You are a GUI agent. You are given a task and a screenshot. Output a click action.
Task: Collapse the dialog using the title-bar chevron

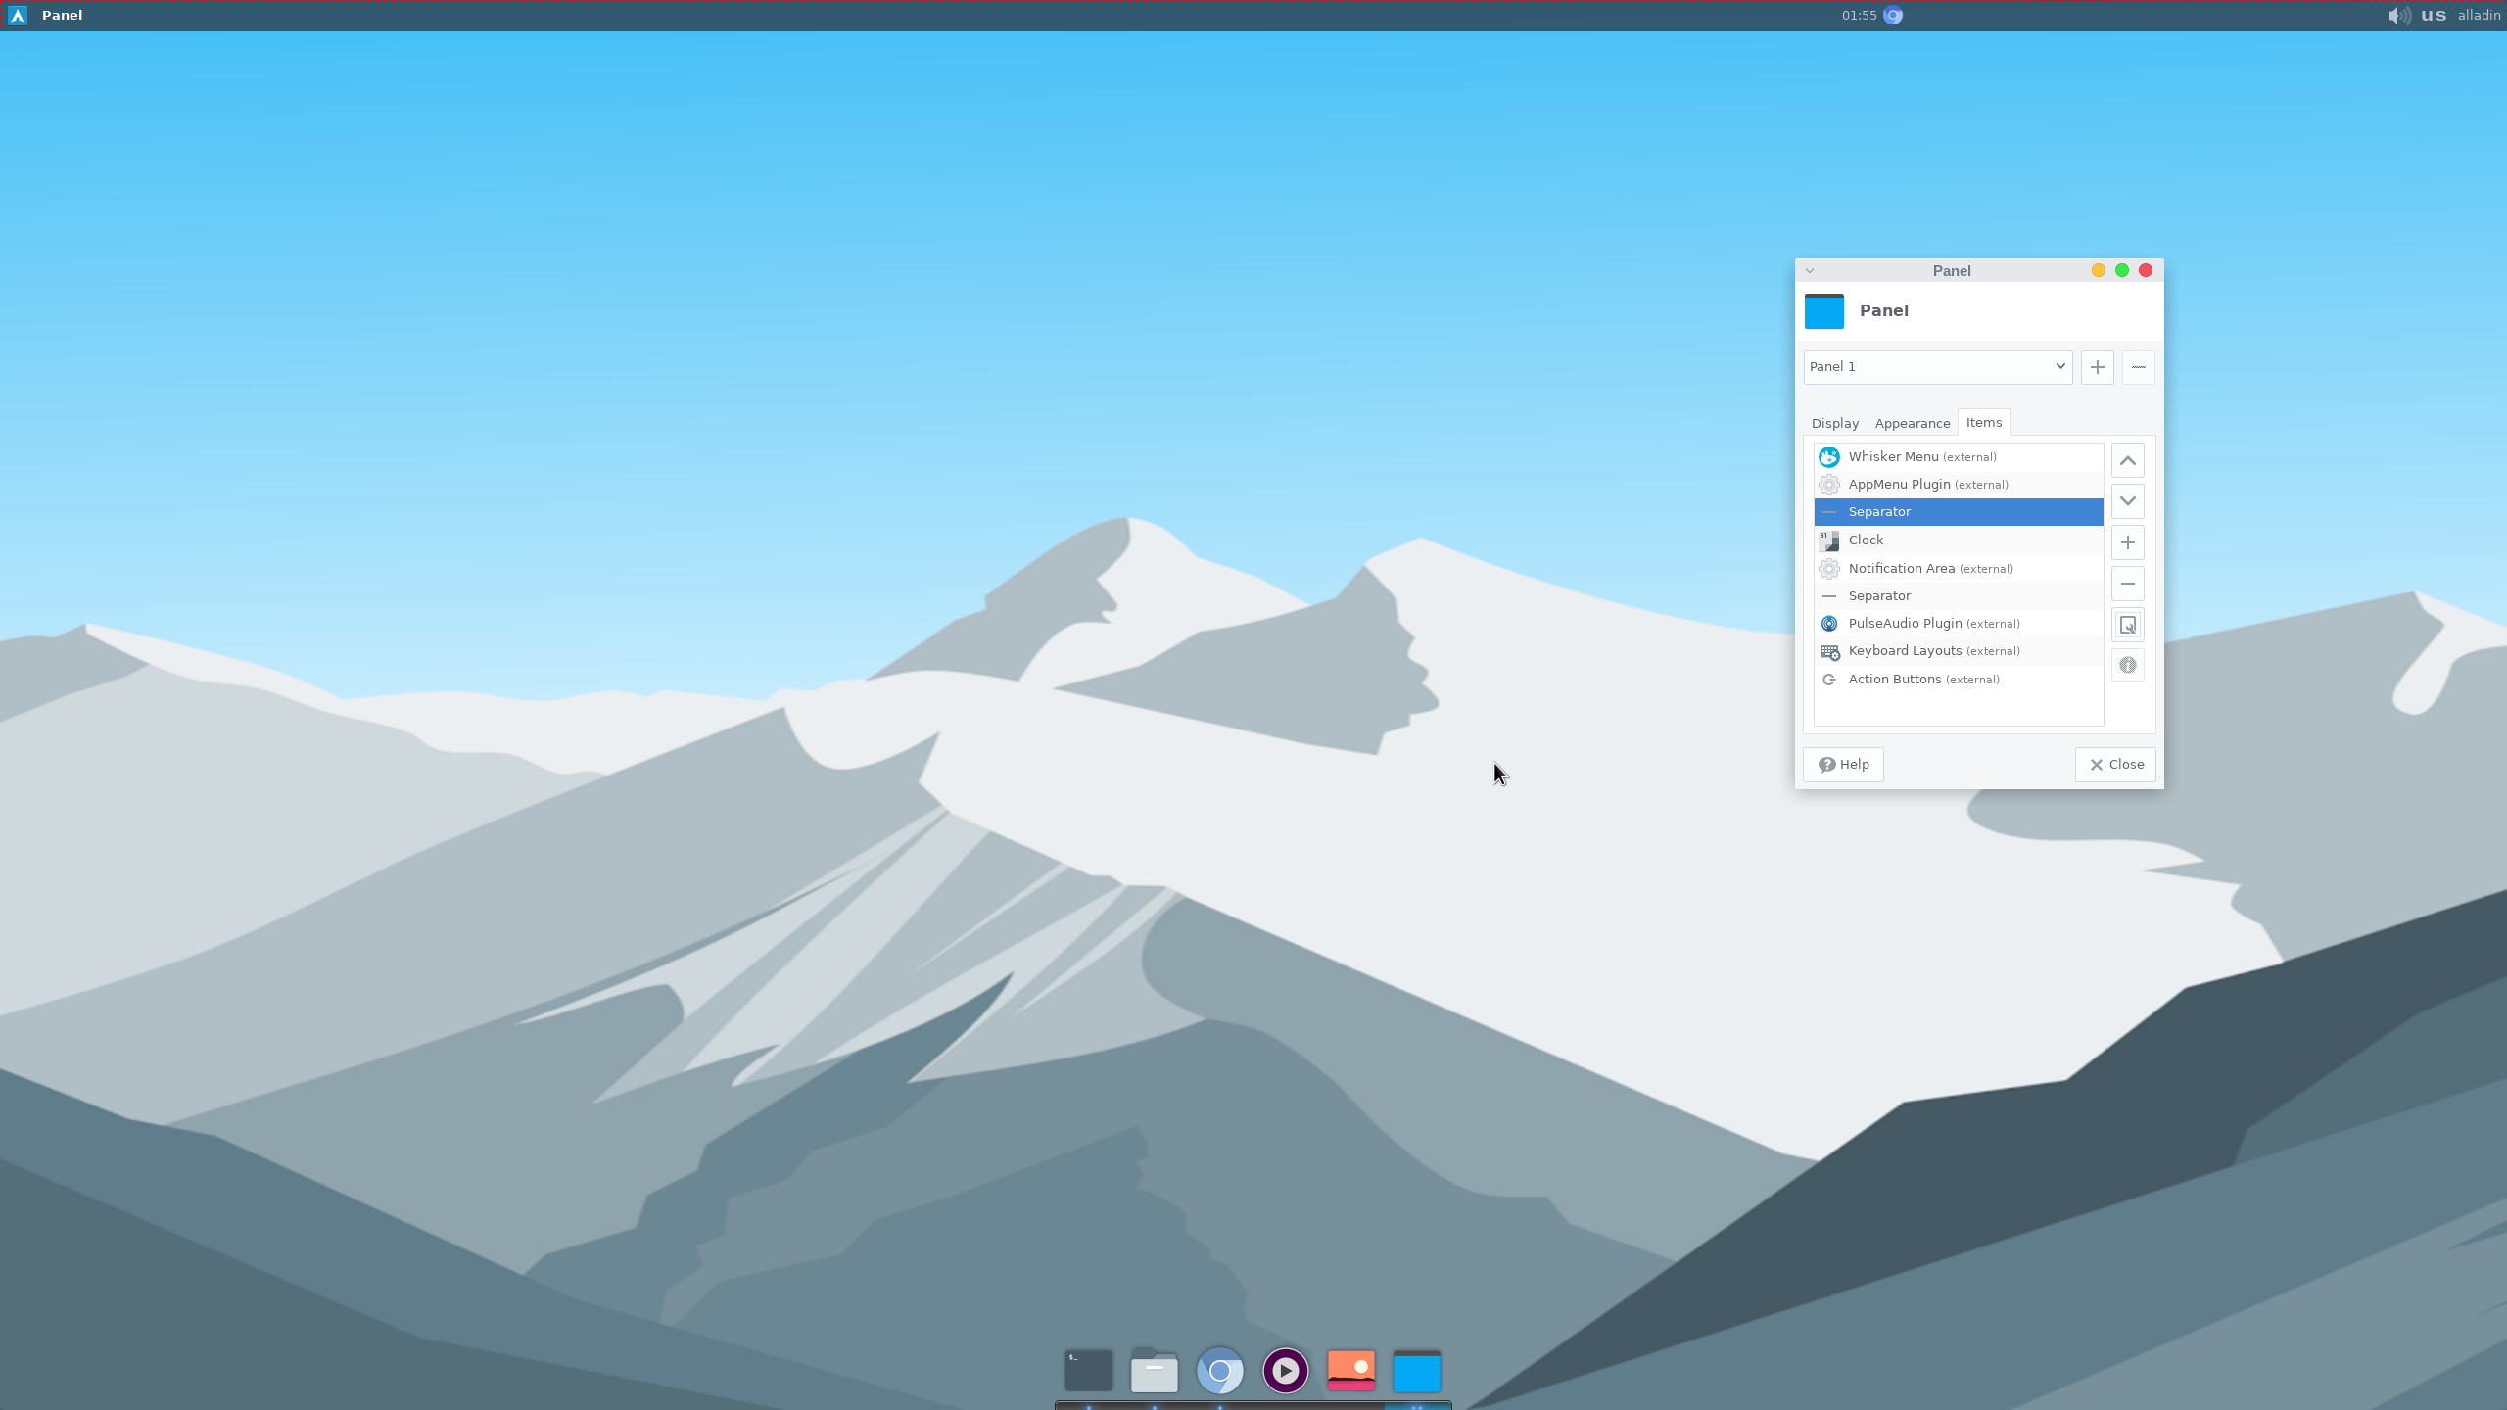[1812, 270]
